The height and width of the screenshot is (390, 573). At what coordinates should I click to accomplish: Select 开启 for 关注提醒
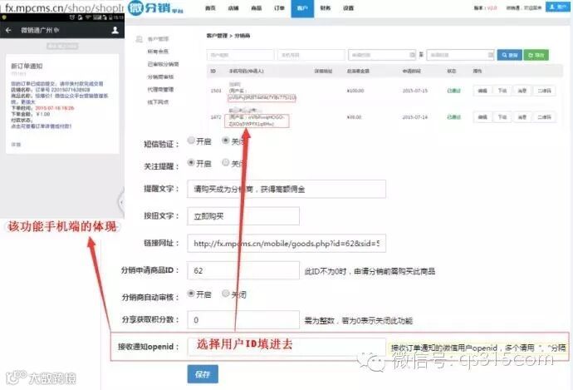(x=191, y=162)
